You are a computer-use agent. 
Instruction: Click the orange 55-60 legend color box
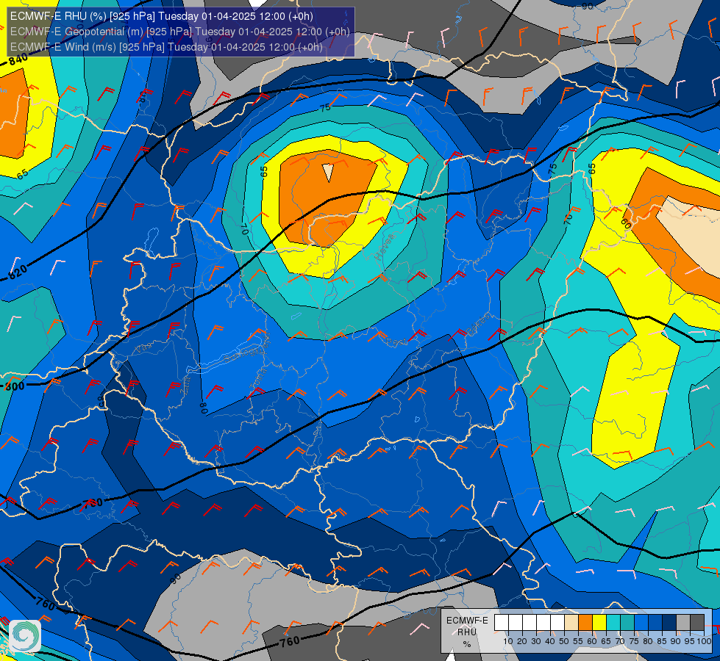click(x=585, y=623)
